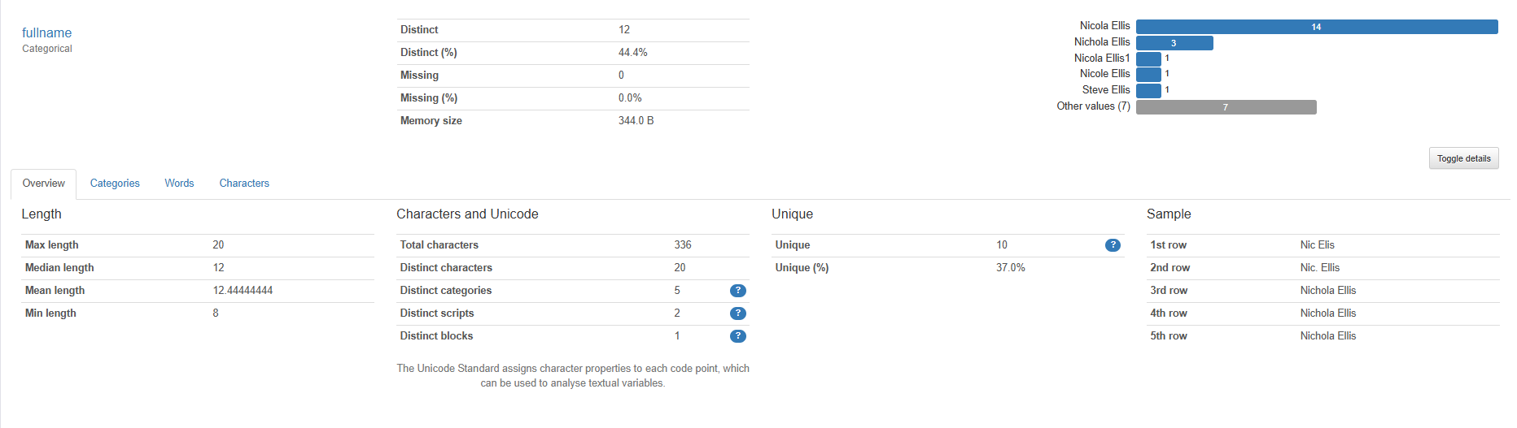
Task: Click the gray Other values bar
Action: coord(1226,107)
